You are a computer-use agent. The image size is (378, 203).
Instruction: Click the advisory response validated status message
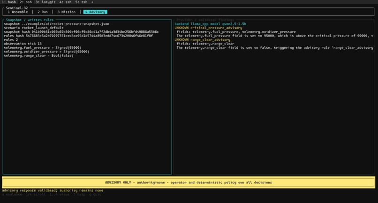pos(53,190)
